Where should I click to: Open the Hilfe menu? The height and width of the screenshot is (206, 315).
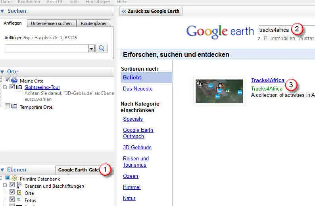121,2
